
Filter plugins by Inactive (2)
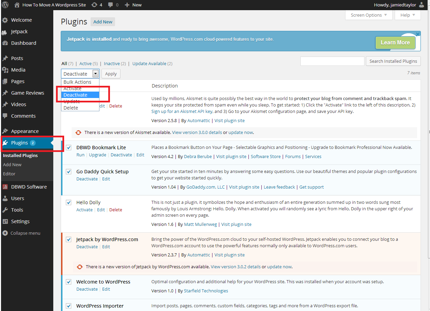point(115,63)
